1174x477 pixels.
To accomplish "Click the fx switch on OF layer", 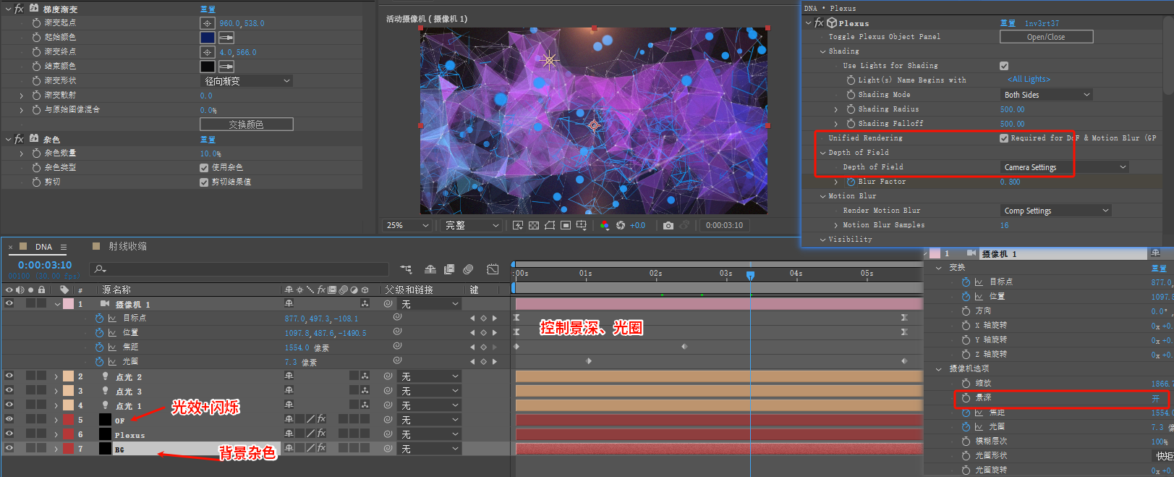I will click(321, 419).
